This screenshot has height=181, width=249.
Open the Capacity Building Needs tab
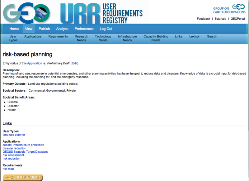pyautogui.click(x=156, y=38)
